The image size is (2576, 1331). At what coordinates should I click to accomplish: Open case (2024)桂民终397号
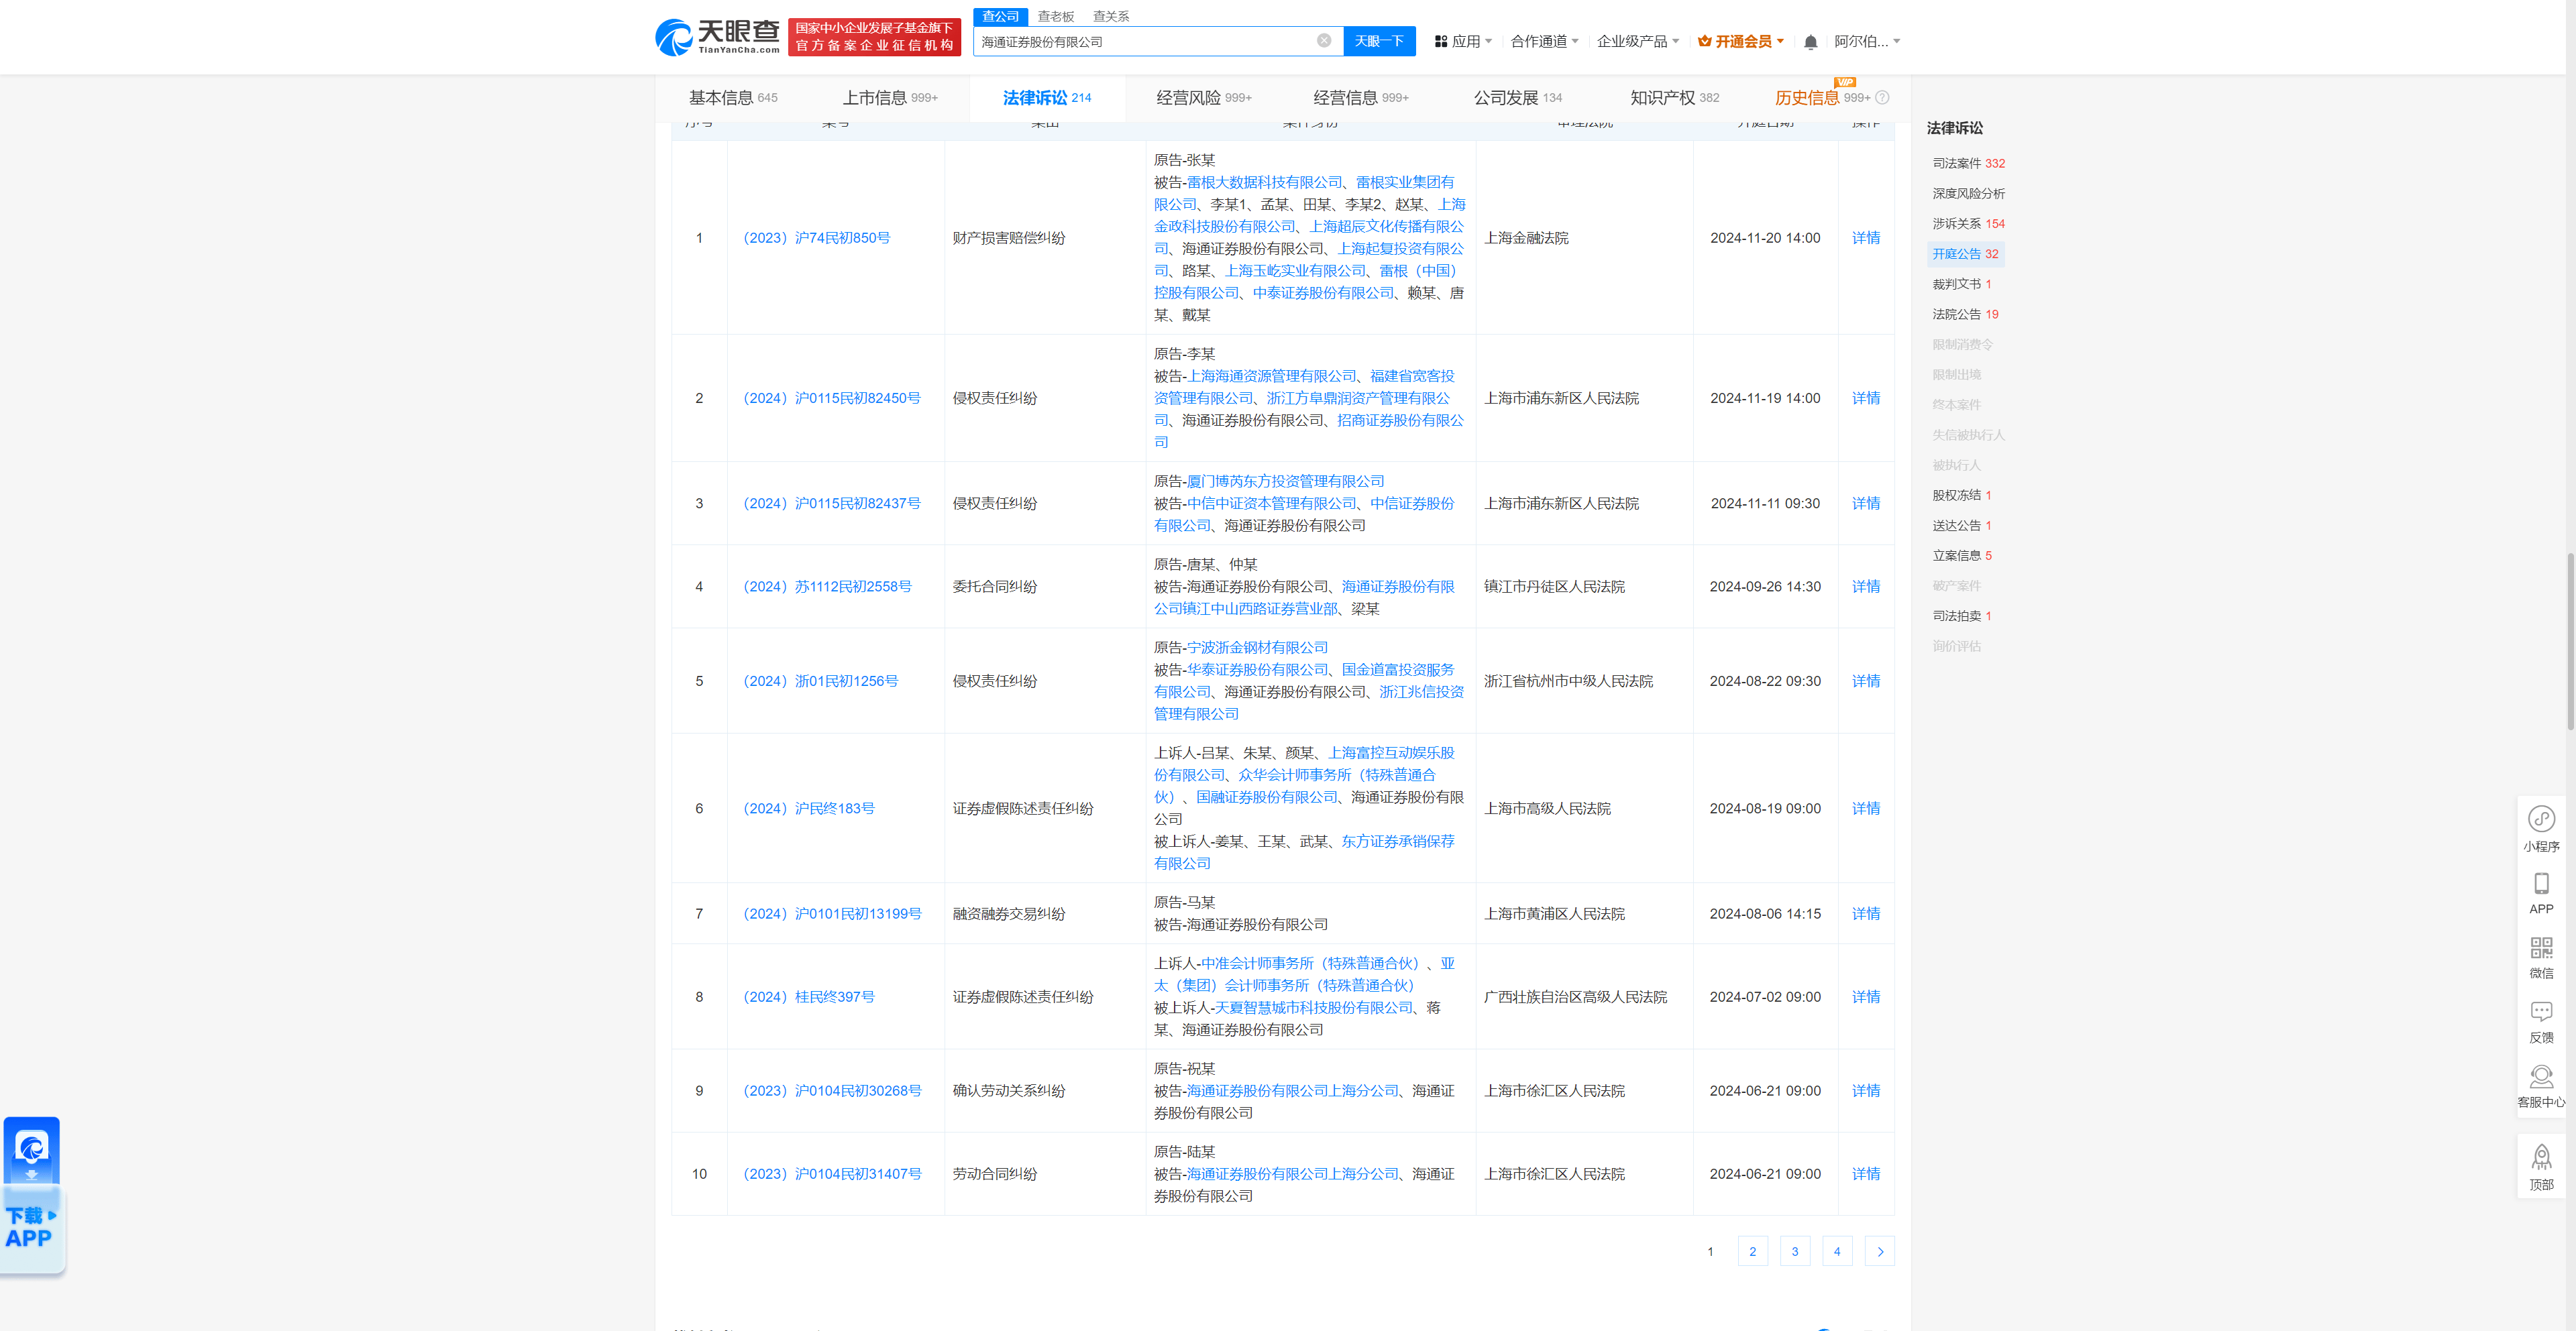(x=808, y=997)
